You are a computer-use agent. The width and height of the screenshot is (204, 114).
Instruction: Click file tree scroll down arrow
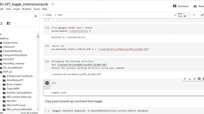click(38, 109)
